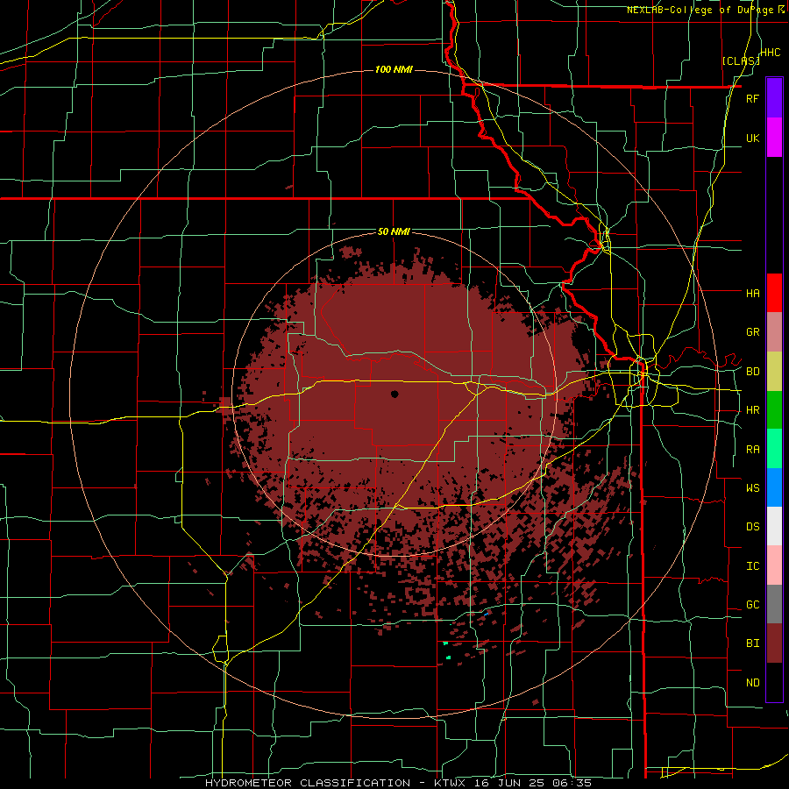Select the dark-red BI legend swatch
Image resolution: width=789 pixels, height=789 pixels.
(774, 643)
